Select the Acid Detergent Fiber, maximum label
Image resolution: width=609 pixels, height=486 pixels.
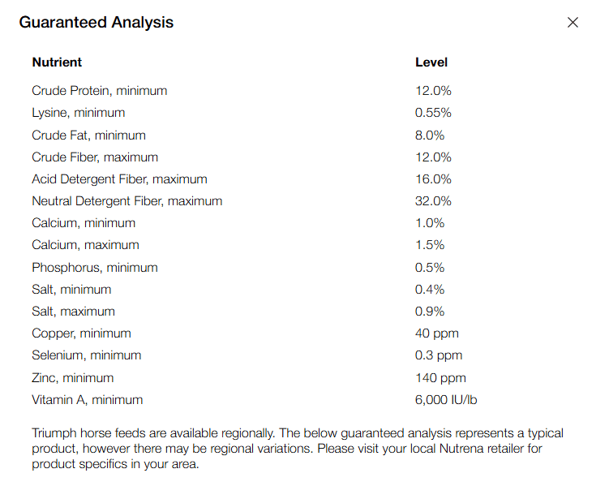[119, 179]
